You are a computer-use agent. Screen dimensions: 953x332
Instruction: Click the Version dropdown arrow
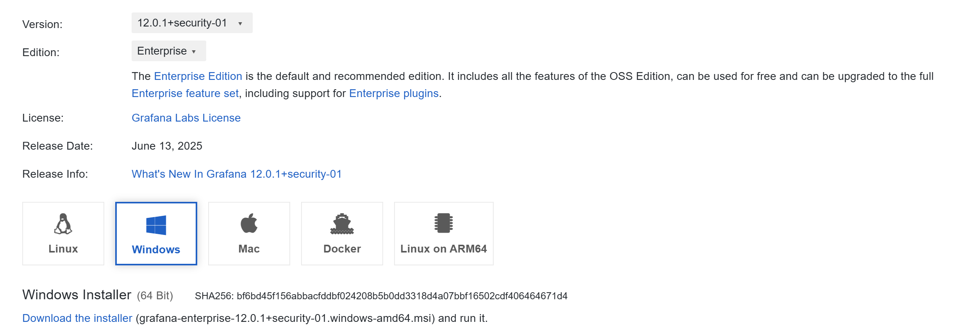240,23
